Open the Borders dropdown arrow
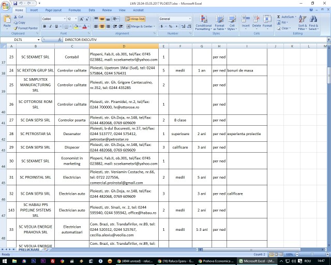The image size is (331, 265). click(x=70, y=26)
